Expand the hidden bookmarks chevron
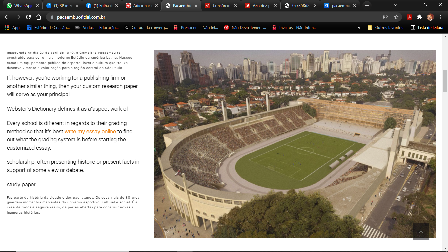Image resolution: width=448 pixels, height=252 pixels. coord(359,28)
